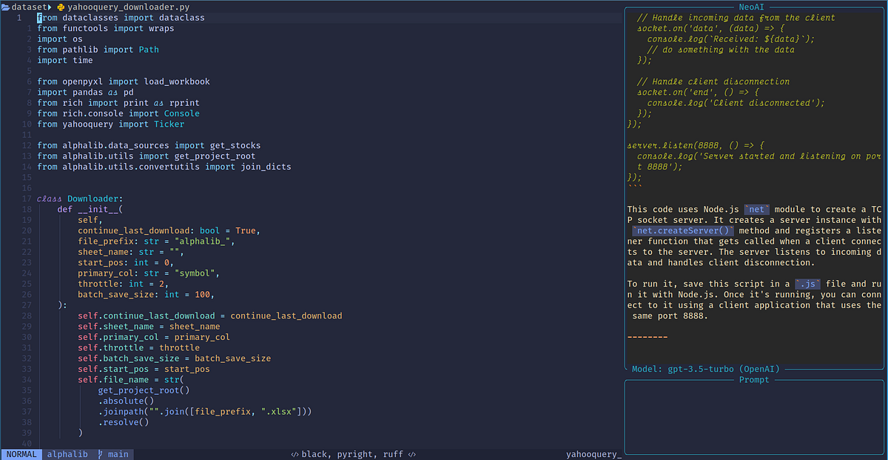Screen dimensions: 888x460
Task: Select the code icon before black in statusline
Action: (295, 453)
